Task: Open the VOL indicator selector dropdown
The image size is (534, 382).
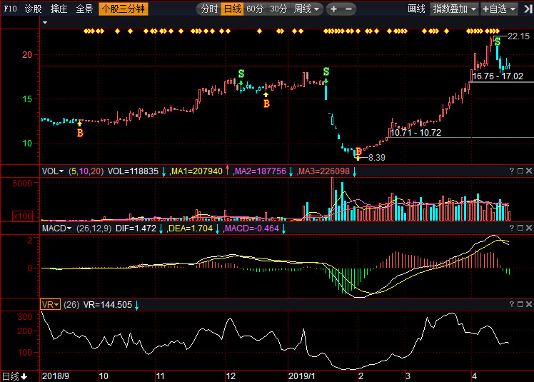Action: click(52, 171)
